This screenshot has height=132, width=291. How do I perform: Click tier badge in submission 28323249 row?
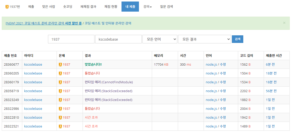point(60,100)
